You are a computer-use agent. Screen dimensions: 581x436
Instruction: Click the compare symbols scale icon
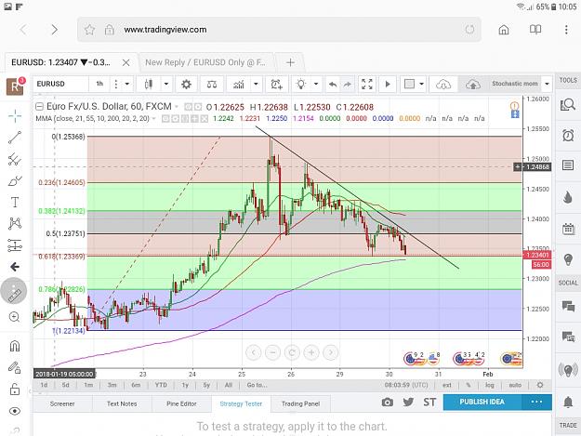(x=212, y=85)
